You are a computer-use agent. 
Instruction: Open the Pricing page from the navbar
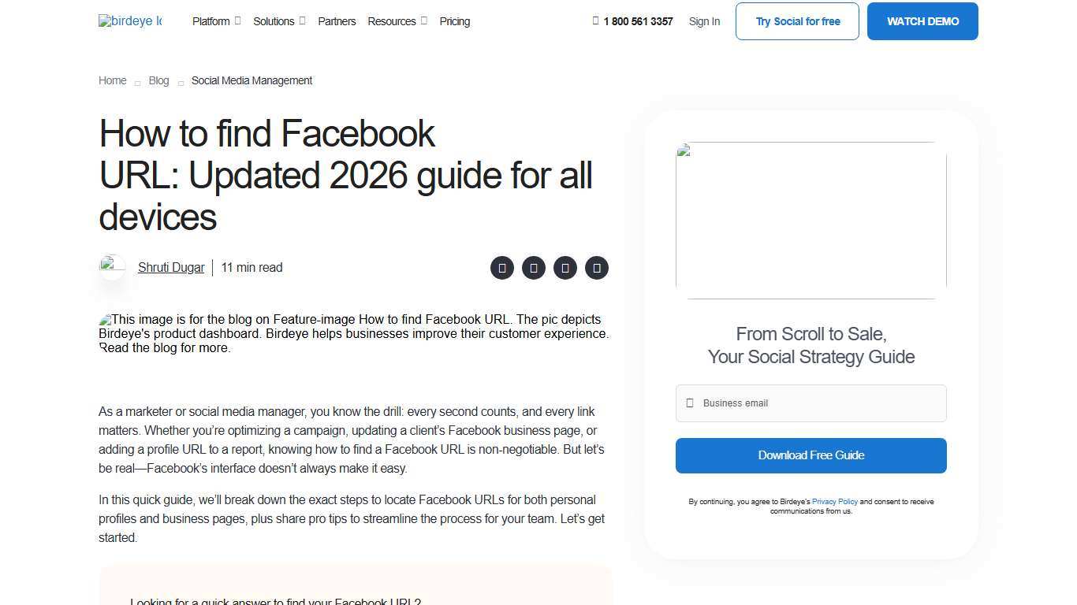point(454,21)
